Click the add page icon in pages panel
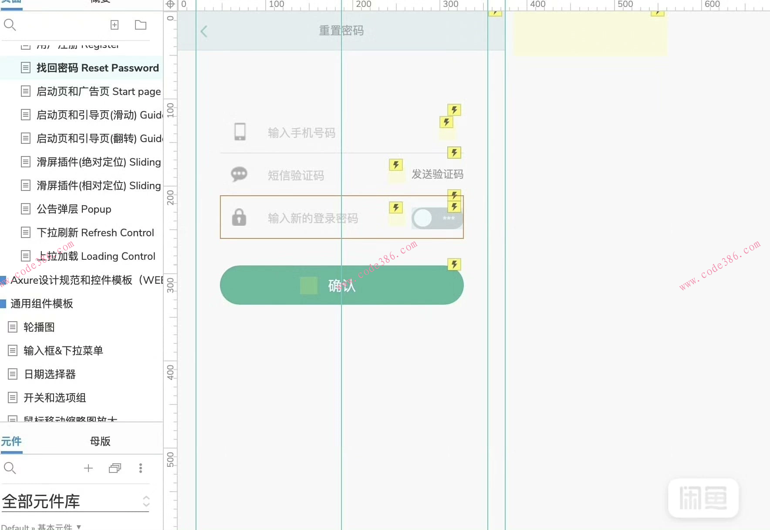 point(114,25)
